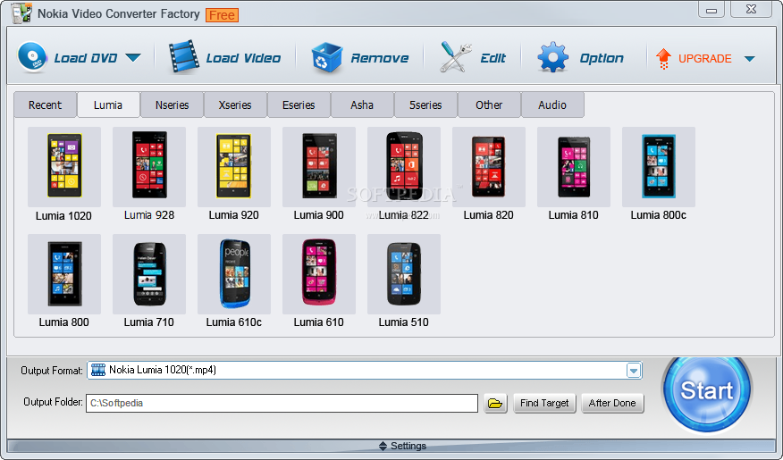Click the Find Target button
Viewport: 783px width, 460px height.
click(544, 403)
